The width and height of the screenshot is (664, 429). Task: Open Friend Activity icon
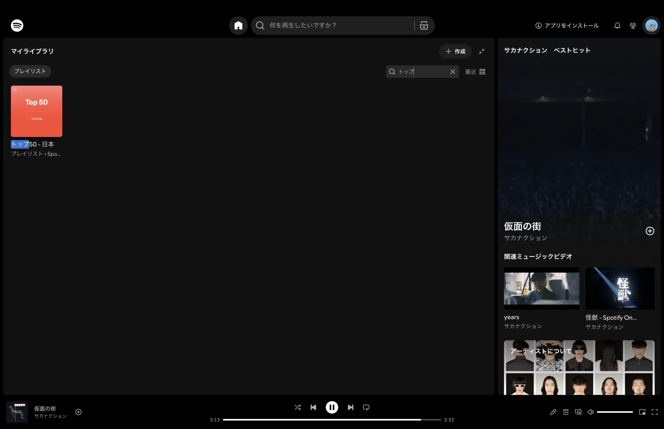(633, 25)
